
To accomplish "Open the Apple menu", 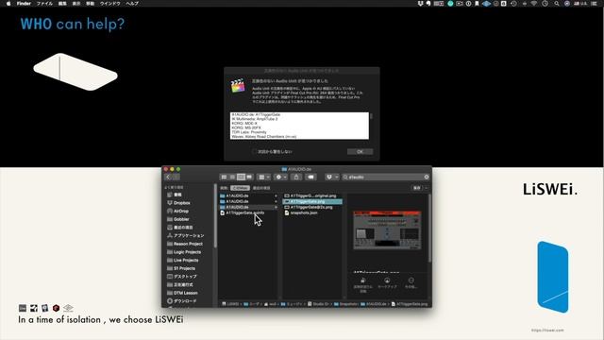I will (x=8, y=4).
